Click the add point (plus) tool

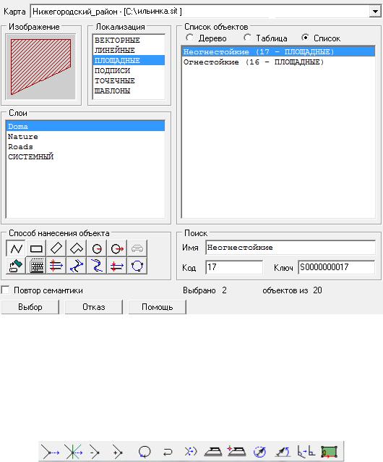click(x=118, y=452)
